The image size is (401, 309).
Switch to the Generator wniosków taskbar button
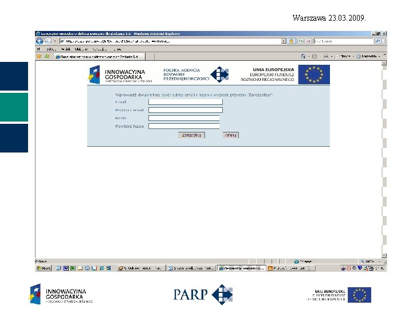pyautogui.click(x=241, y=268)
